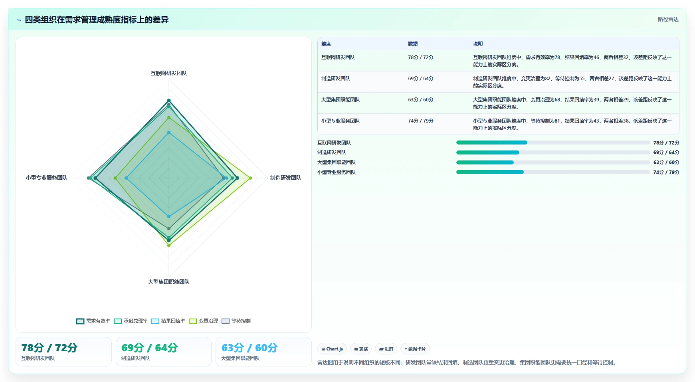695x382 pixels.
Task: Toggle the 结果回填率 legend item
Action: click(168, 321)
